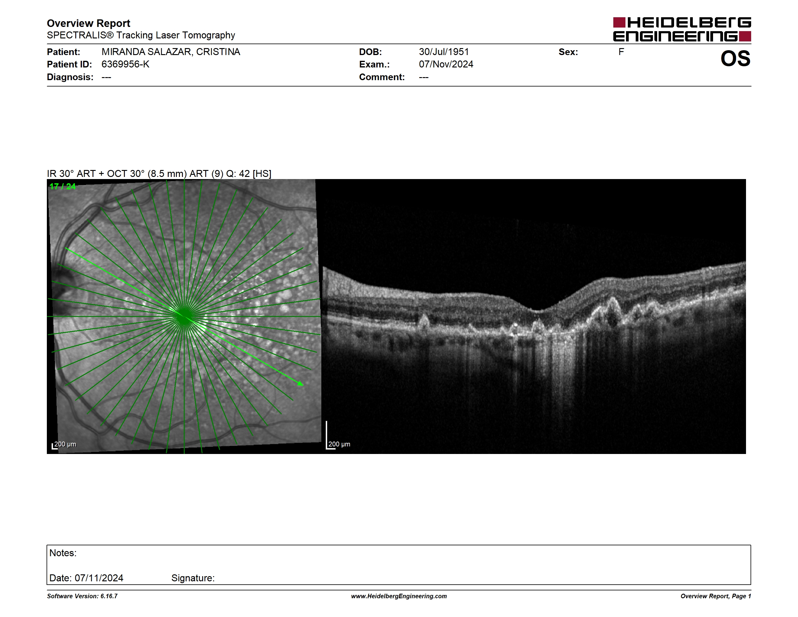Click the Exam date '07/Nov/2024'
Image resolution: width=798 pixels, height=617 pixels.
click(x=446, y=64)
